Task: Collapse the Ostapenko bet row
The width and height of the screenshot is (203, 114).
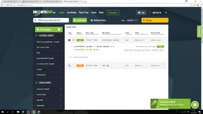Action: (x=69, y=40)
